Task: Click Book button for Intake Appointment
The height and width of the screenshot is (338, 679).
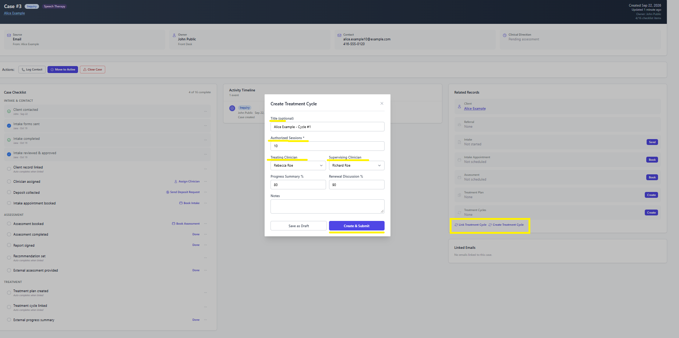Action: 652,160
